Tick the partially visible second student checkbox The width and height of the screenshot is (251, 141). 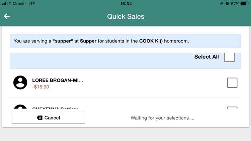click(232, 108)
